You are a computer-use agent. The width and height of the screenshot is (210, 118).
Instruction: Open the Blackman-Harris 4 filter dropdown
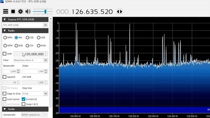pos(46,60)
